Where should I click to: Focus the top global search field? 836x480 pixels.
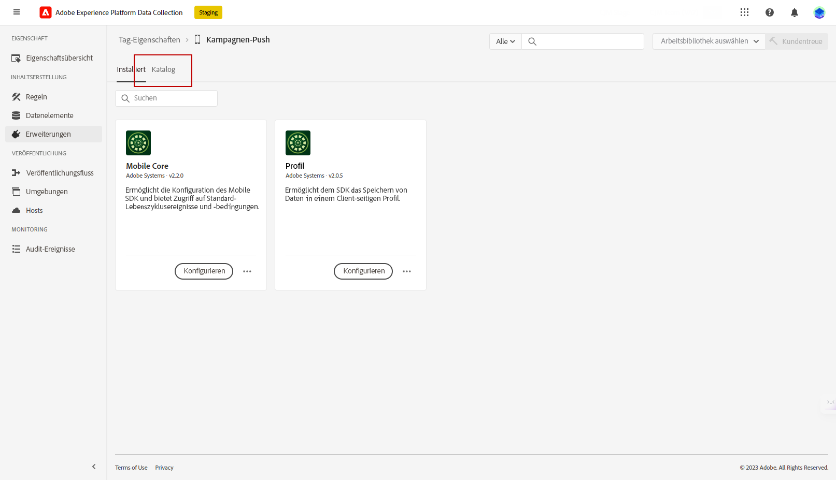pos(583,41)
